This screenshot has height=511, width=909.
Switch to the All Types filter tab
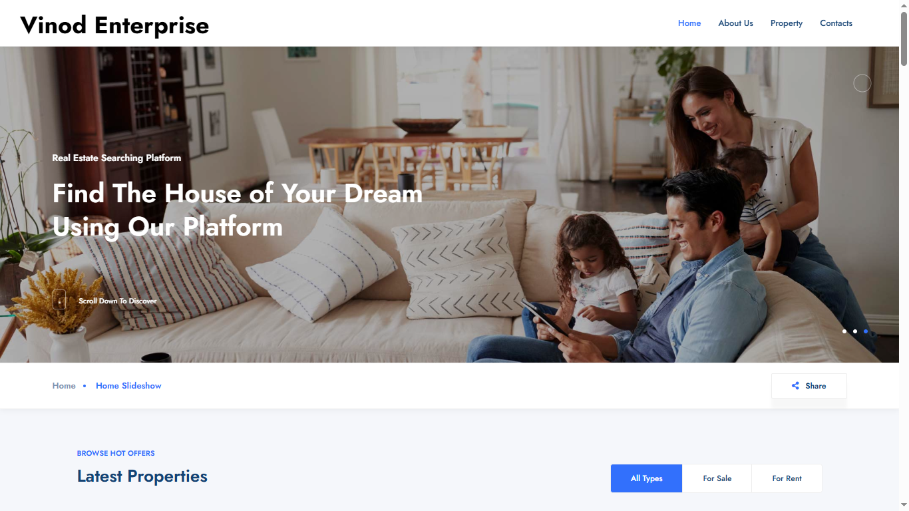point(646,478)
